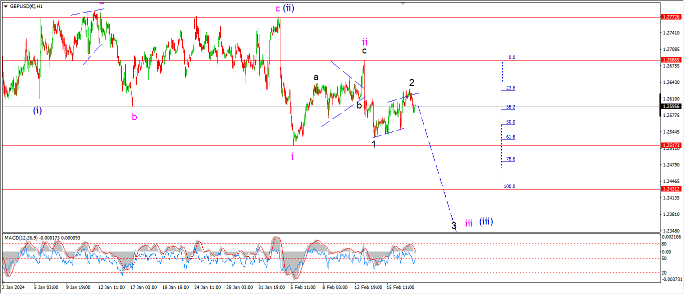Click the current price 1.25956 label
684x294 pixels.
(x=671, y=106)
